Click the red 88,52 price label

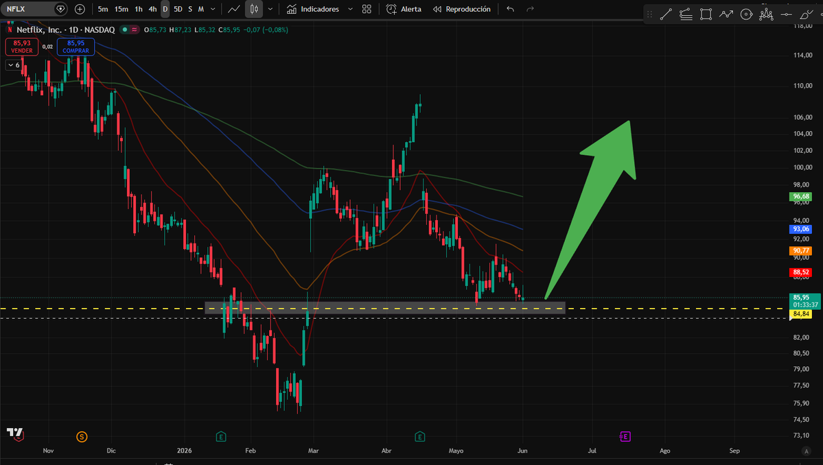(x=800, y=272)
